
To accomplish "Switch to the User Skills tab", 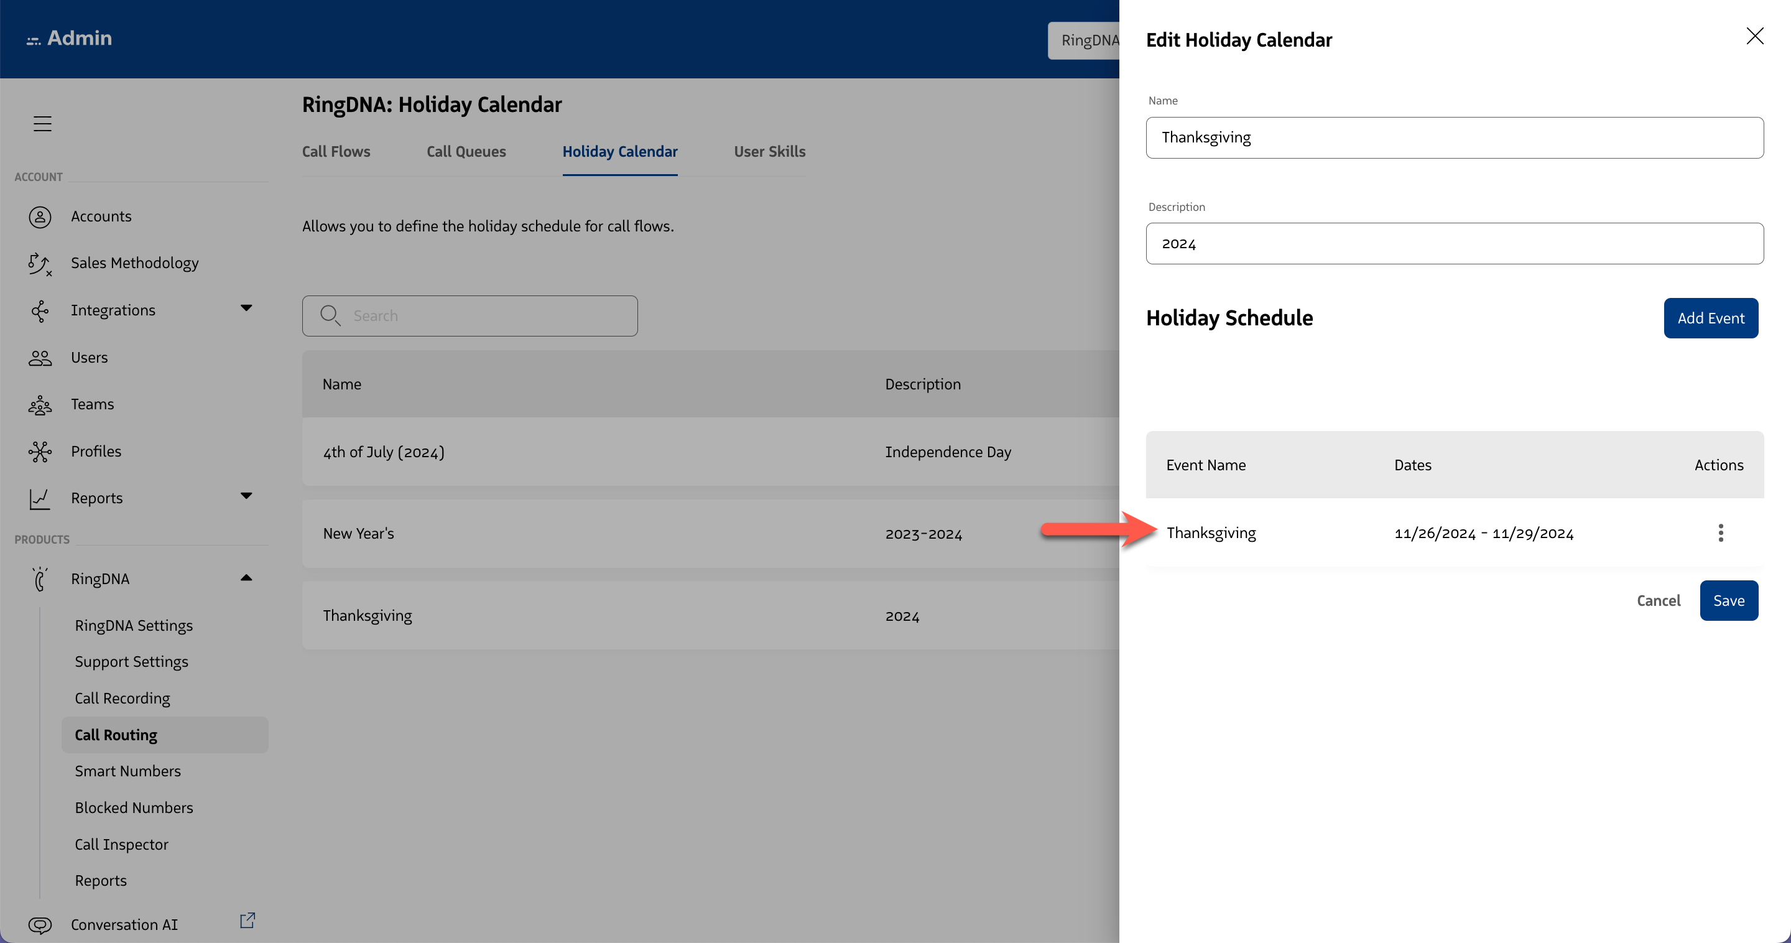I will click(769, 152).
